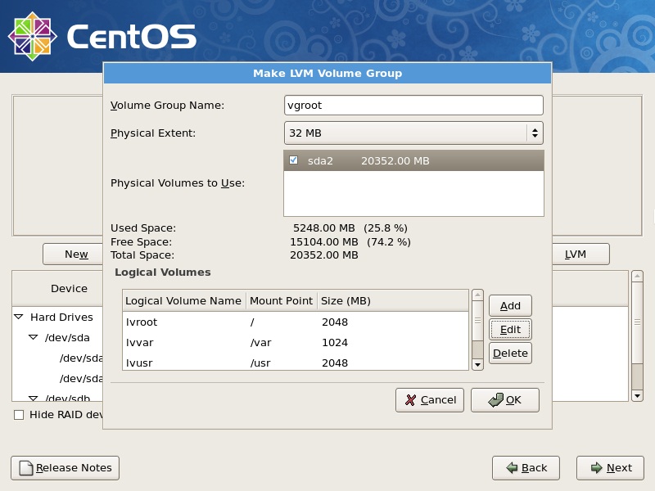Click in the Volume Group Name field

(x=413, y=106)
